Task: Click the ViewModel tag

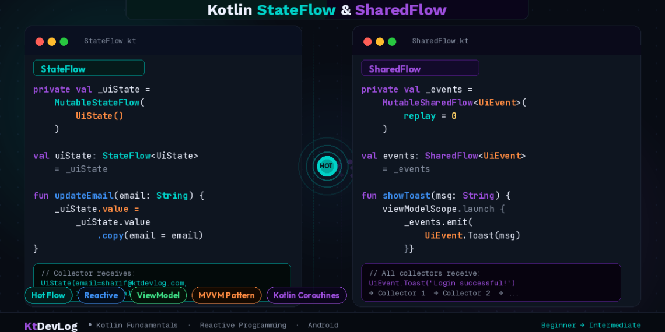Action: click(x=159, y=295)
